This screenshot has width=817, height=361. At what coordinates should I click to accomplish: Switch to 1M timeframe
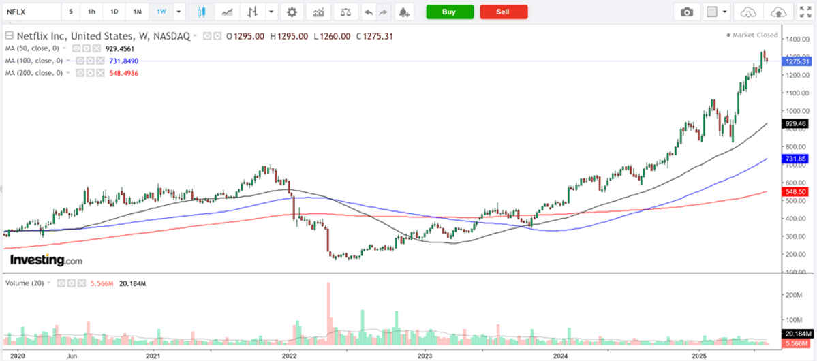(x=137, y=12)
